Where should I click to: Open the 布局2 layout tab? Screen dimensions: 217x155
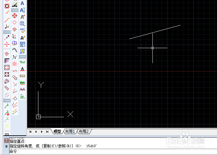(x=84, y=132)
